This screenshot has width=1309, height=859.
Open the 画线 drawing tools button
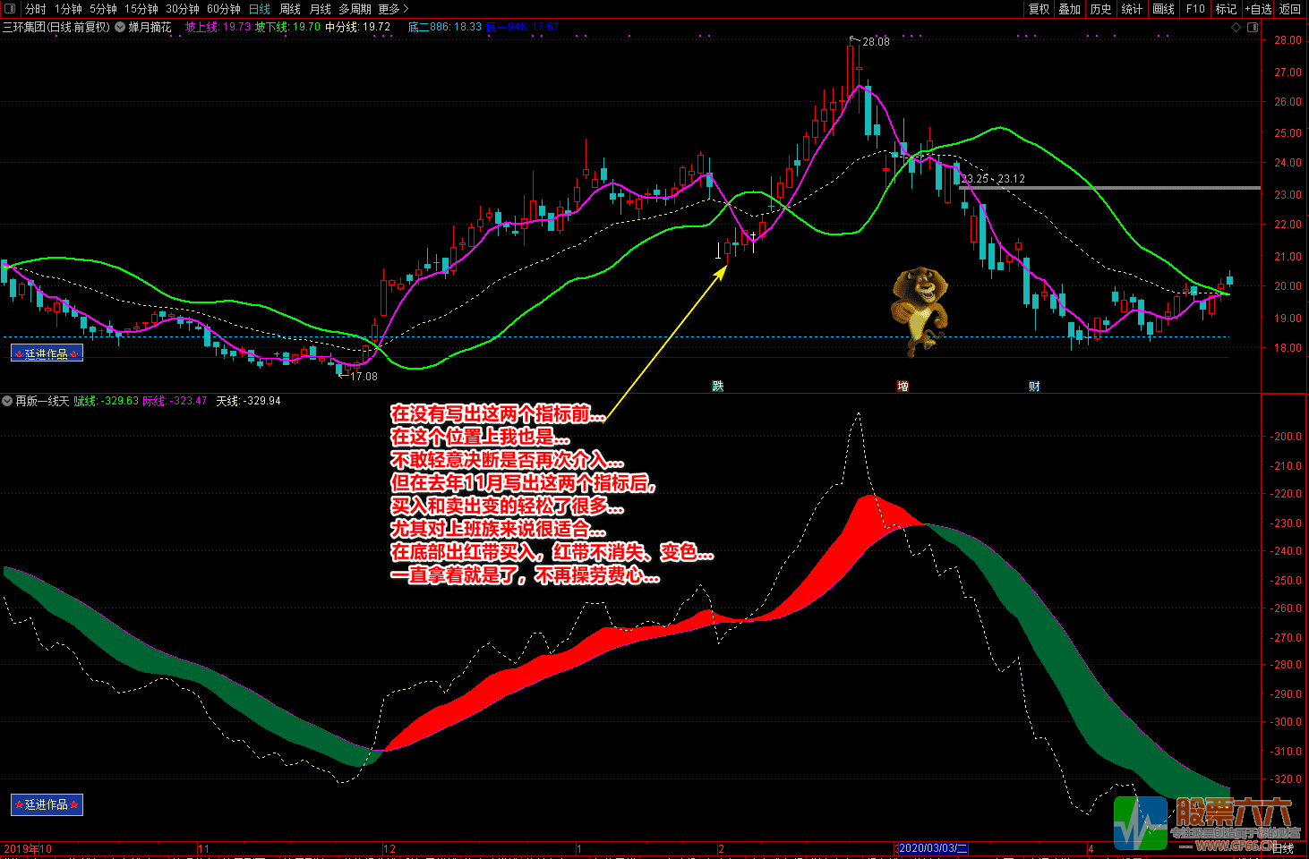coord(1163,9)
